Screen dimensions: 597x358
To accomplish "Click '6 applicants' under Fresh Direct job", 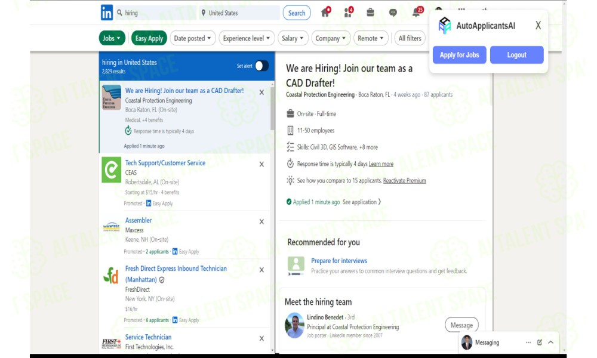I will click(x=157, y=320).
